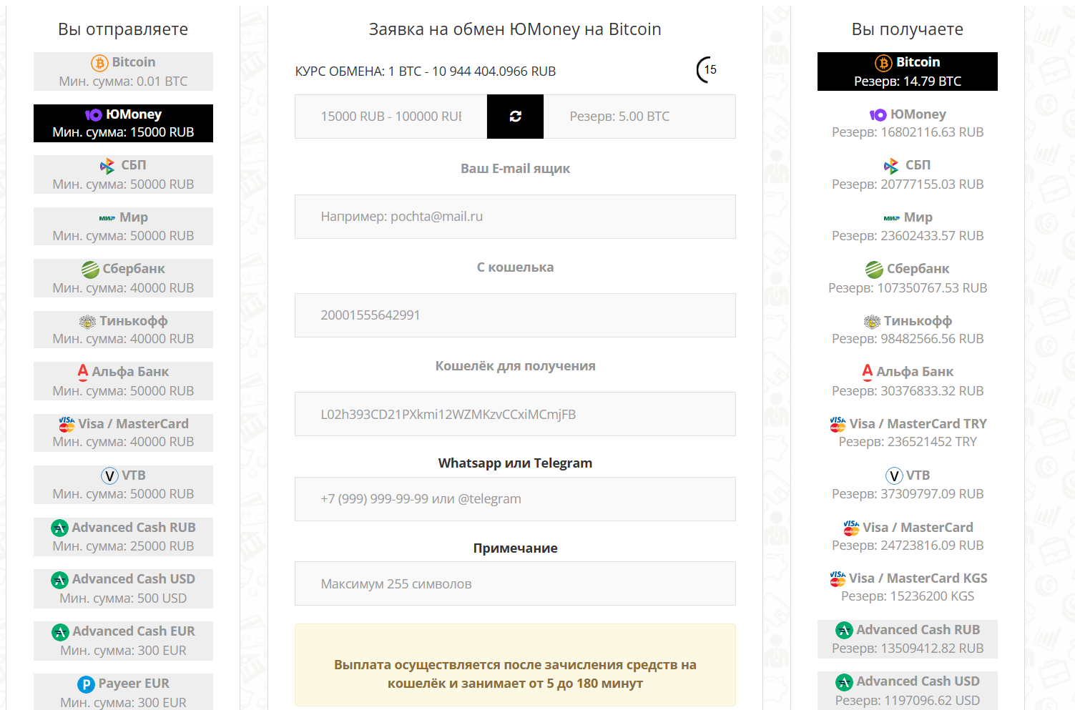Click the Альфа Банк logo in the receive column
Image resolution: width=1075 pixels, height=710 pixels.
tap(868, 372)
